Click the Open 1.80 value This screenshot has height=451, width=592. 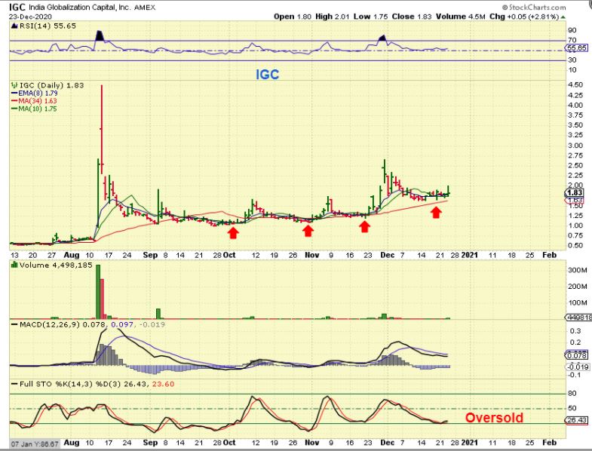(x=293, y=17)
